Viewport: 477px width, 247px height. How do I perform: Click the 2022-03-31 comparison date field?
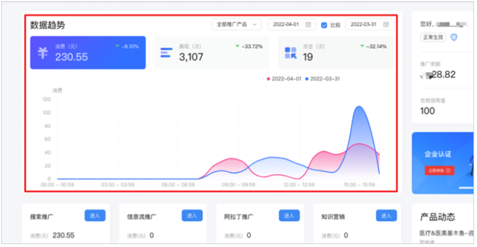tap(369, 24)
